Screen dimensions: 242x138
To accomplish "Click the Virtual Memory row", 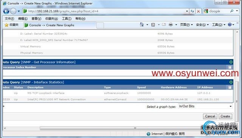I will click(118, 47).
